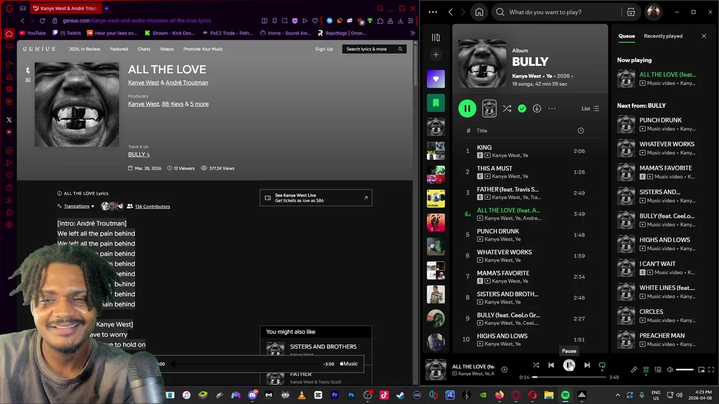Expand the '5 more' producers link
The height and width of the screenshot is (404, 719).
pos(199,104)
